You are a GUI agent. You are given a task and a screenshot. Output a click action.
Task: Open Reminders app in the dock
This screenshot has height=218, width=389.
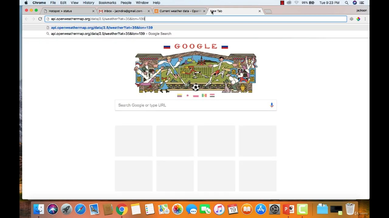coord(150,209)
